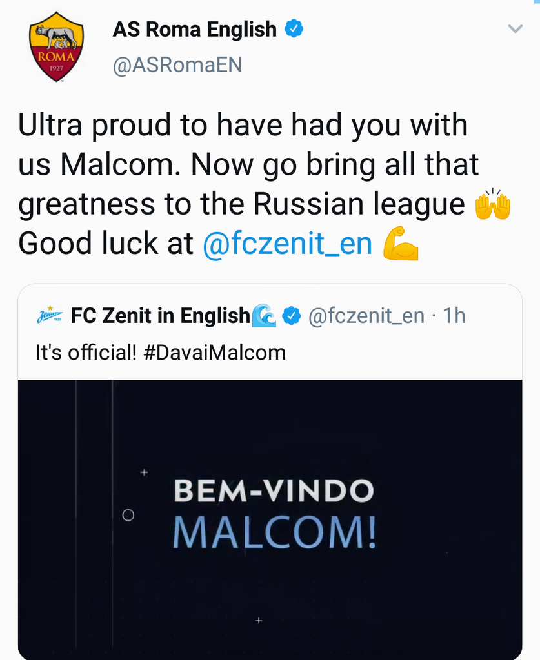Click the raised hands emoji
This screenshot has height=660, width=540.
click(492, 205)
